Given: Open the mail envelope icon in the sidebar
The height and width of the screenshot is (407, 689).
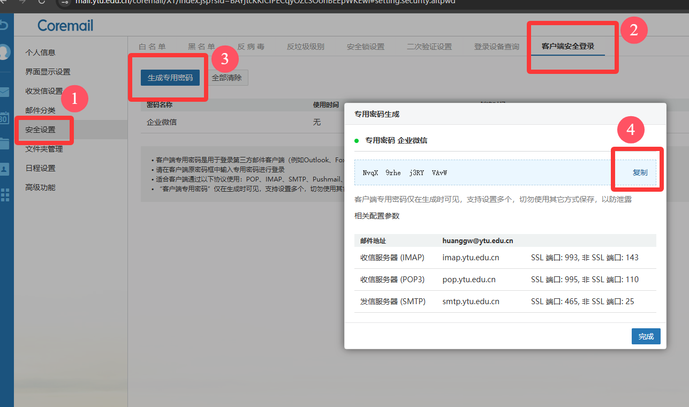Looking at the screenshot, I should click(4, 92).
